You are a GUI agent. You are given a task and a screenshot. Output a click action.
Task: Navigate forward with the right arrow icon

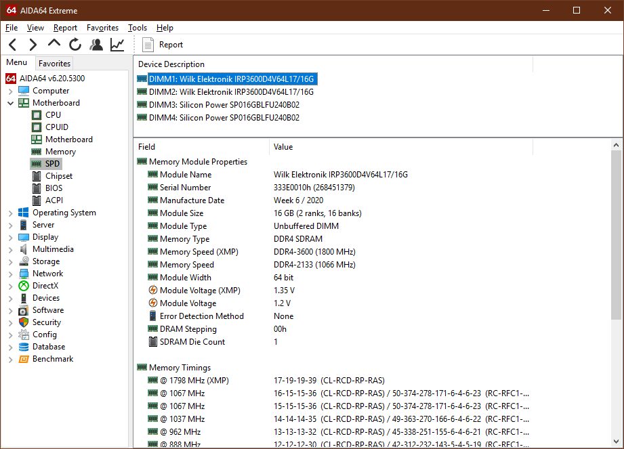[33, 45]
